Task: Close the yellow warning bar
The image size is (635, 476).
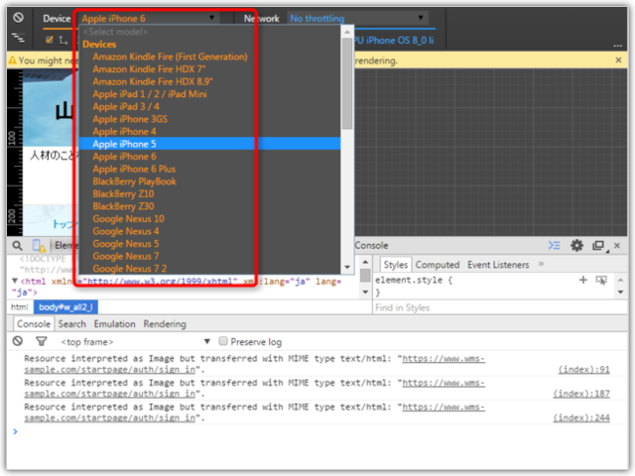Action: pos(618,60)
